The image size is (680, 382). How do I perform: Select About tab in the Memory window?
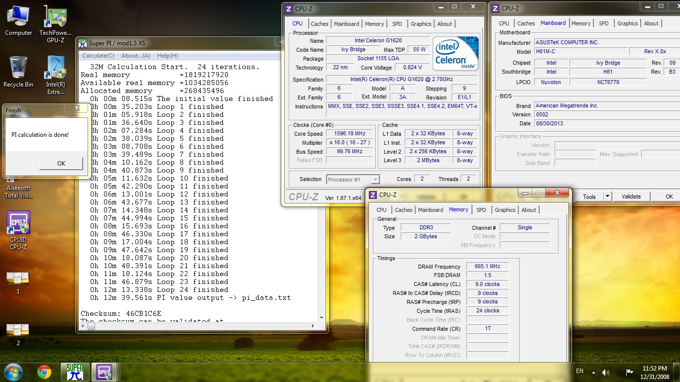point(529,210)
